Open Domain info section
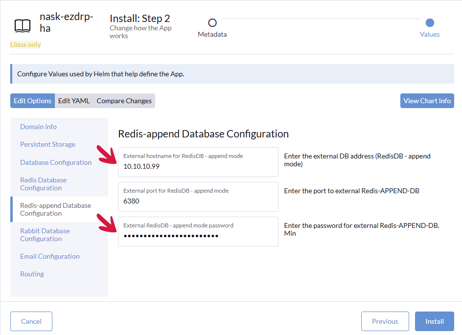 click(x=38, y=127)
